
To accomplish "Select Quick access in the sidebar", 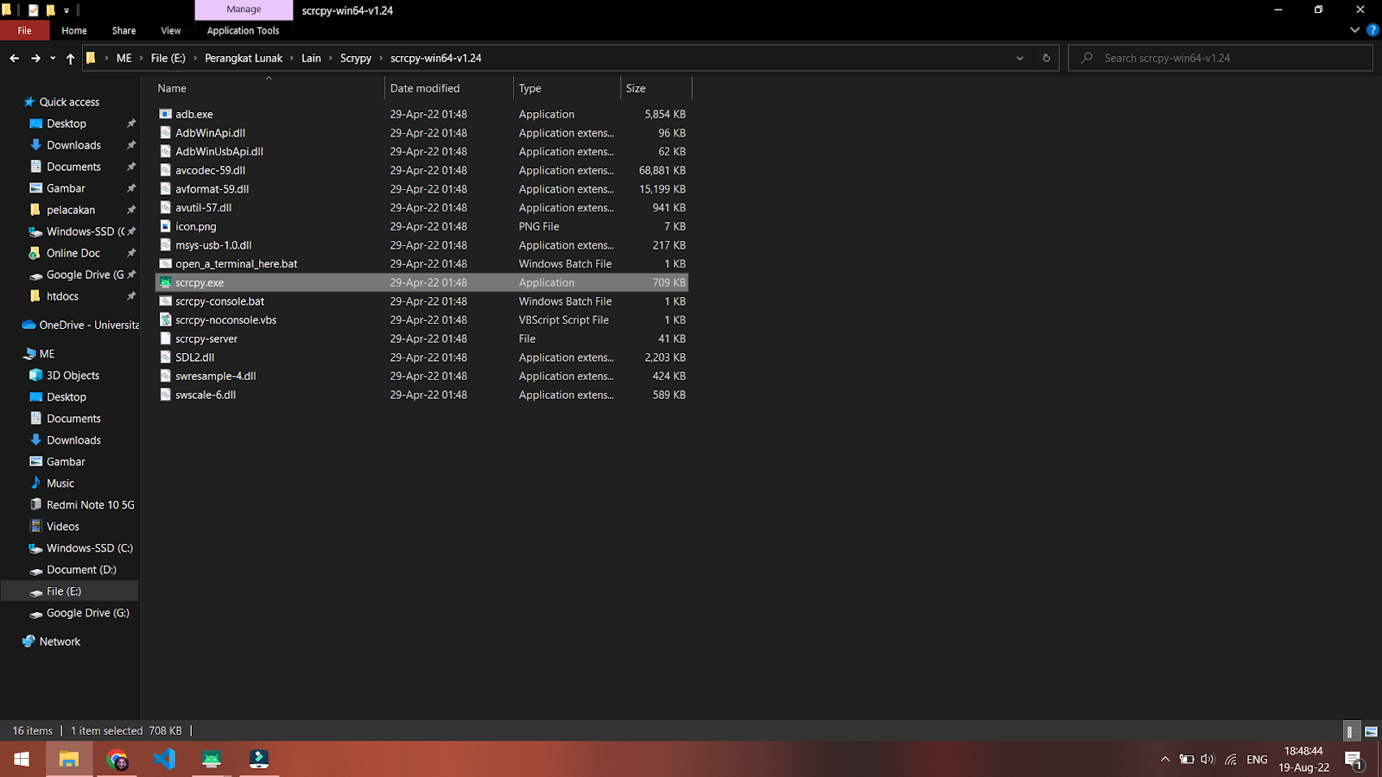I will (x=69, y=102).
